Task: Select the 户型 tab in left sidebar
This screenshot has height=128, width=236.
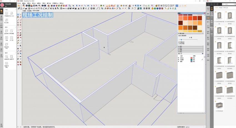Action: pos(1,11)
